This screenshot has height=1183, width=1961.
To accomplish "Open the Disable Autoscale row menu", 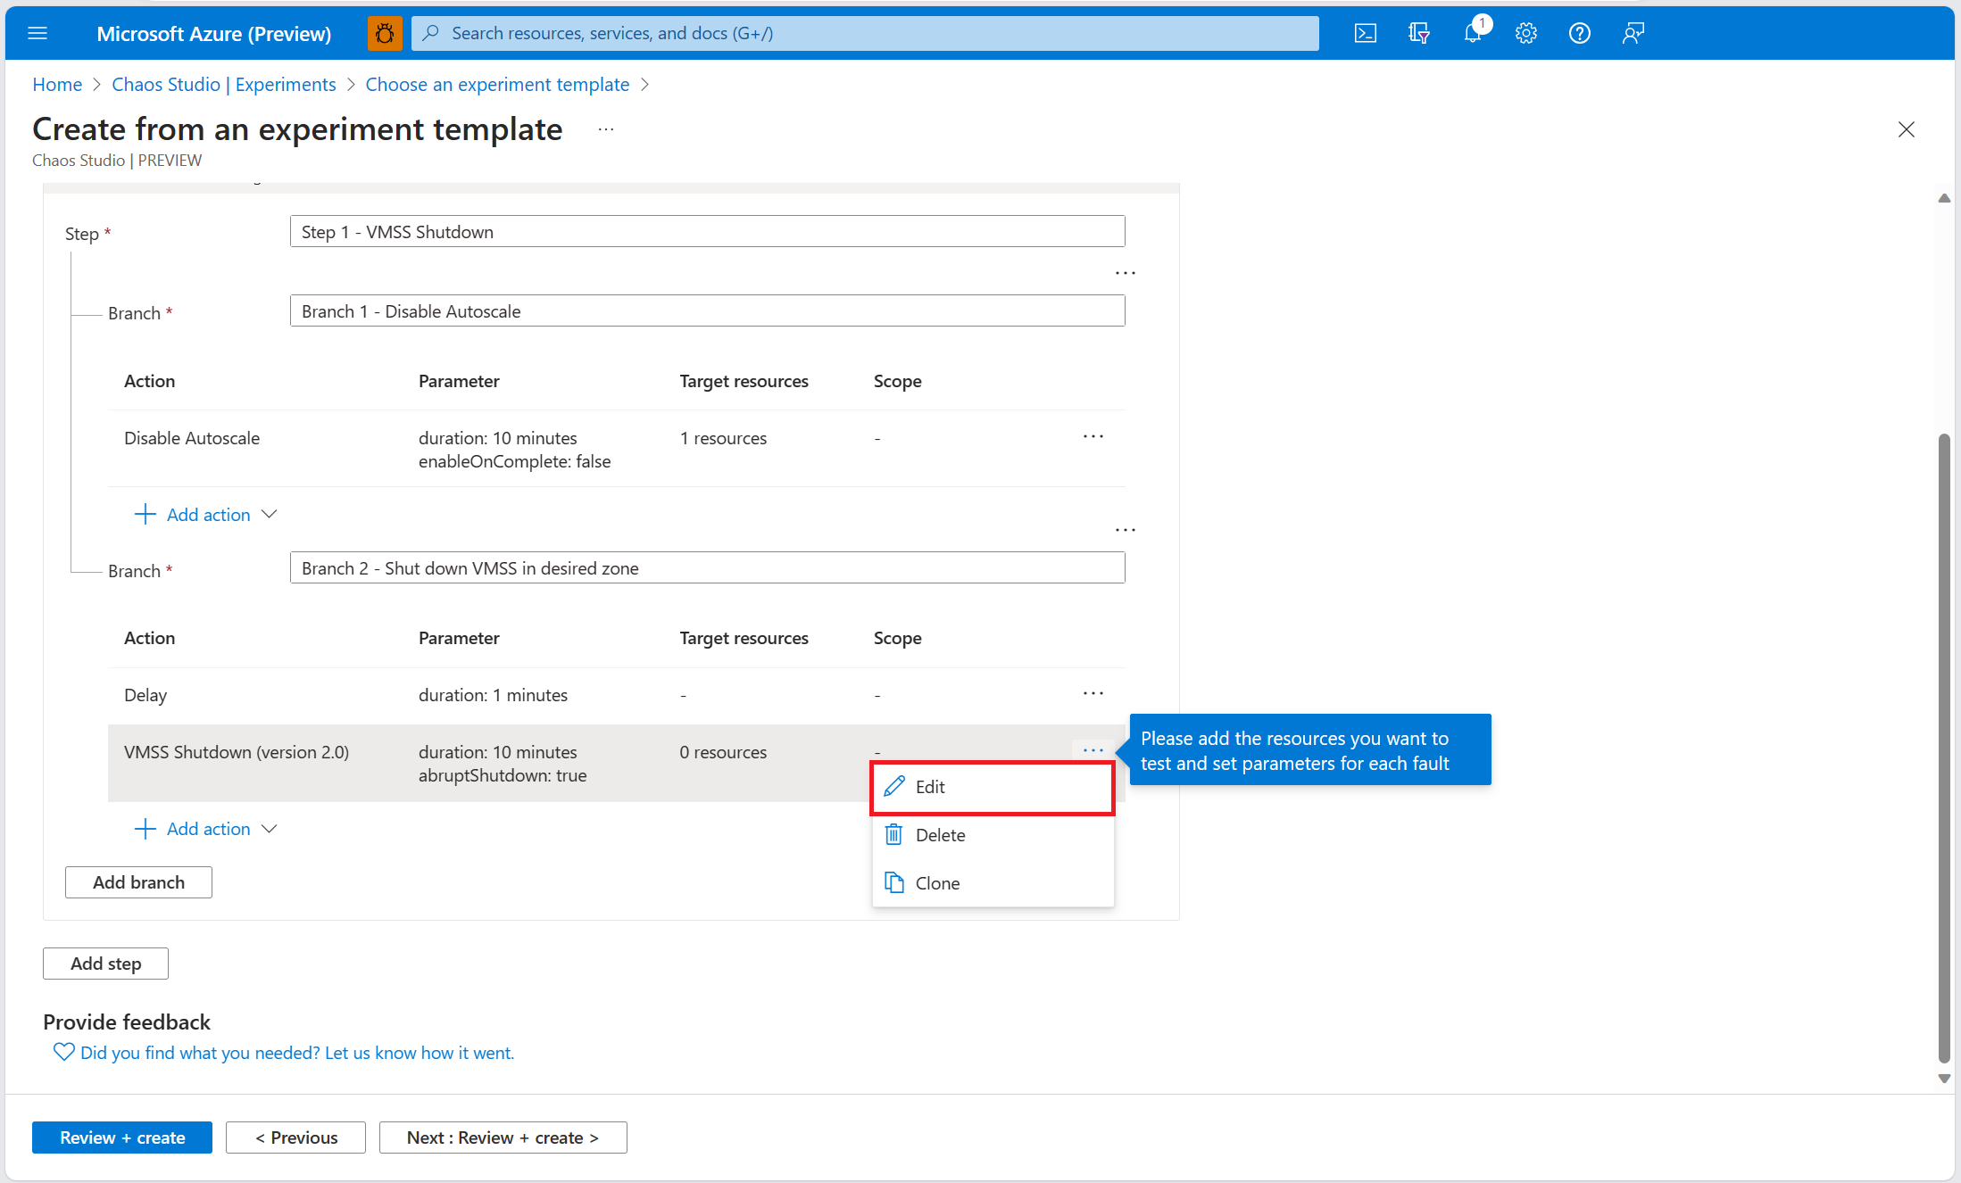I will [1093, 436].
